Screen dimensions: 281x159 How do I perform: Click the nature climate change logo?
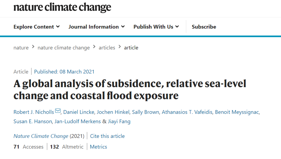coord(62,8)
